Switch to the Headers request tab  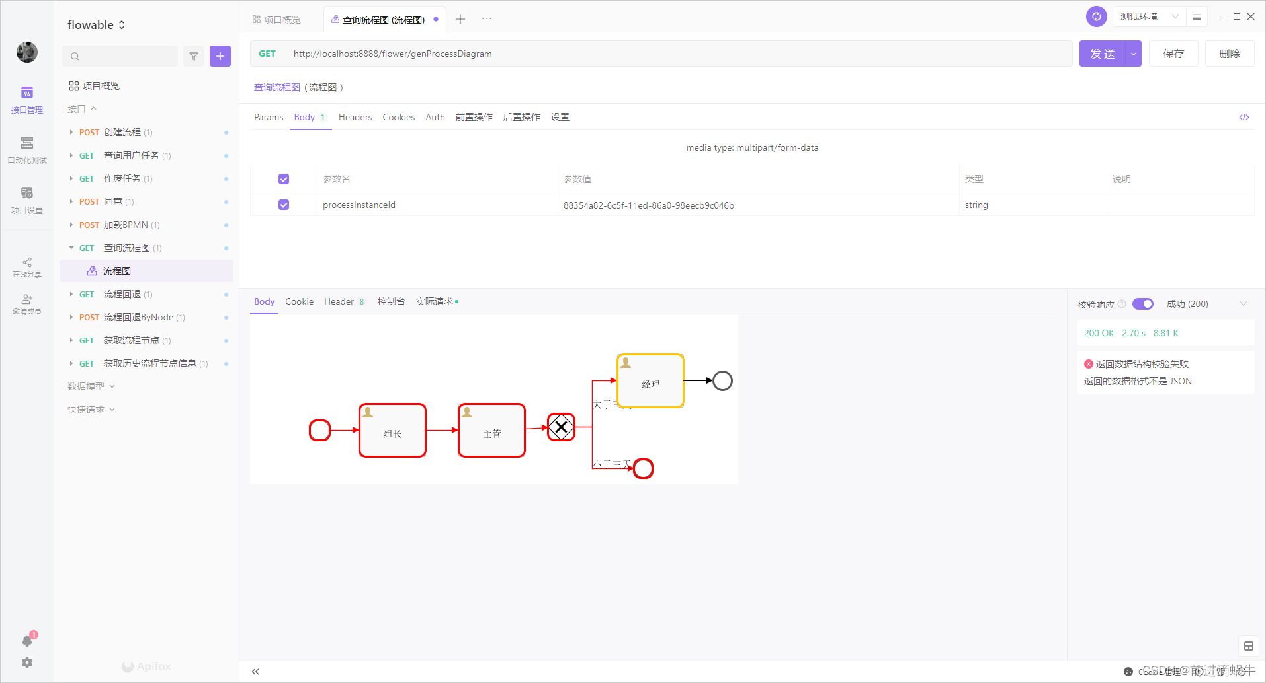point(355,117)
